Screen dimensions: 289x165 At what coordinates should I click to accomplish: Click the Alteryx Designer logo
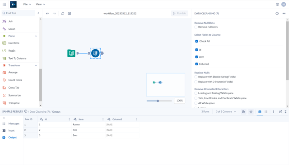click(x=13, y=4)
